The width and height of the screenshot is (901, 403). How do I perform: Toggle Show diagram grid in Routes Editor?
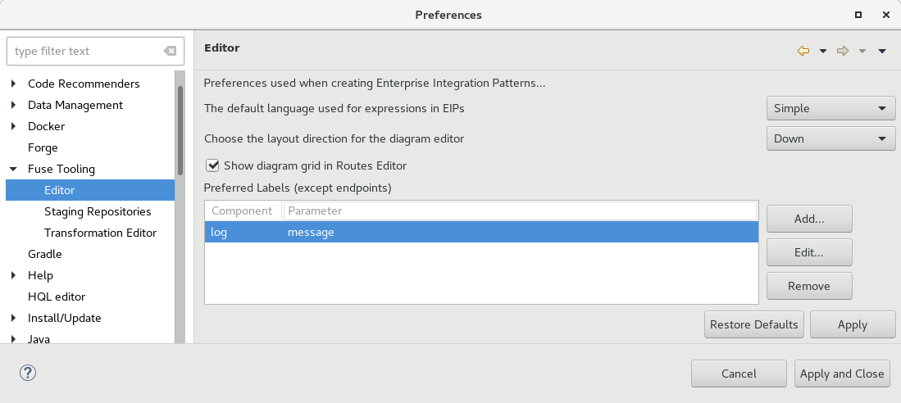213,165
